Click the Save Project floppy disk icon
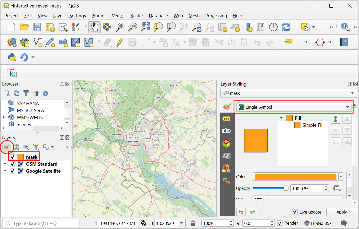 [37, 27]
